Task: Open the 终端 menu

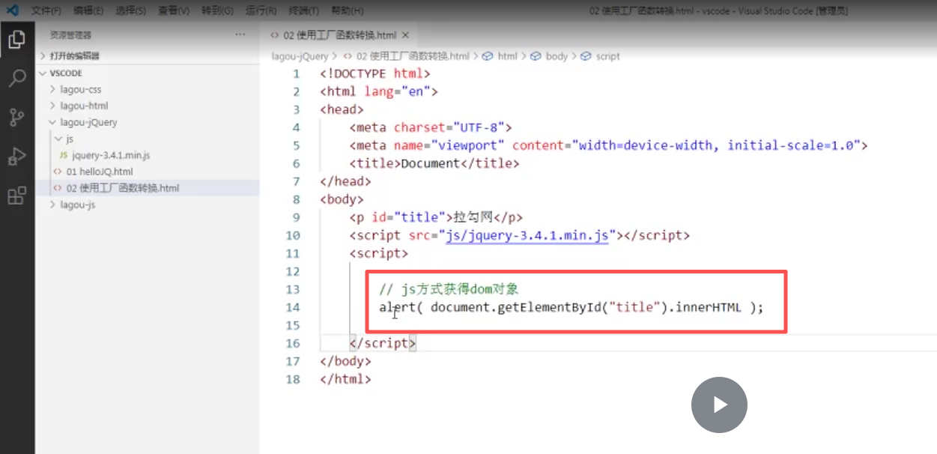Action: [x=303, y=10]
